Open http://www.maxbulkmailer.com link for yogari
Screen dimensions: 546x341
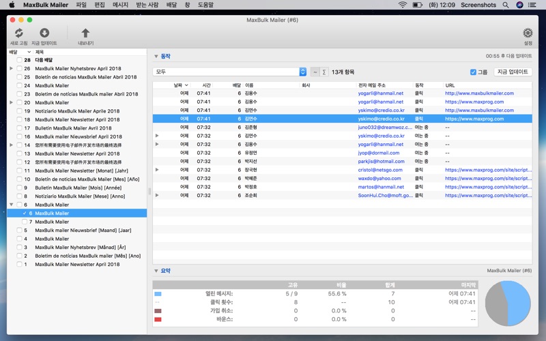coord(479,93)
